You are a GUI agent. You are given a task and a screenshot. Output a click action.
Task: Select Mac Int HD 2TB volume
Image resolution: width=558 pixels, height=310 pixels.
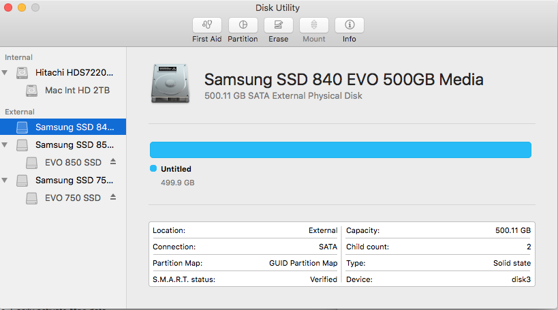(x=63, y=91)
